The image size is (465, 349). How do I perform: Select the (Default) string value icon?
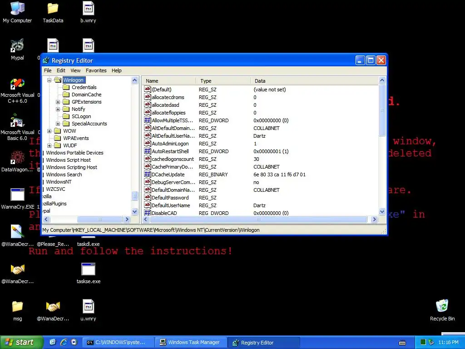coord(148,89)
